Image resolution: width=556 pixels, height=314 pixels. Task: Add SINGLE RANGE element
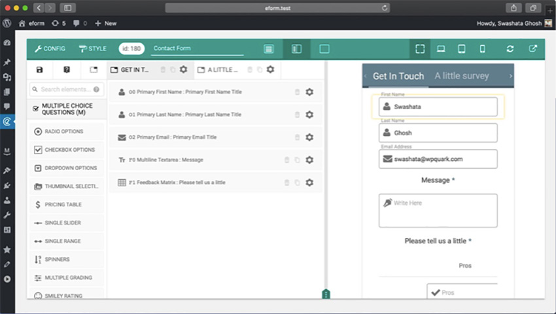click(67, 241)
